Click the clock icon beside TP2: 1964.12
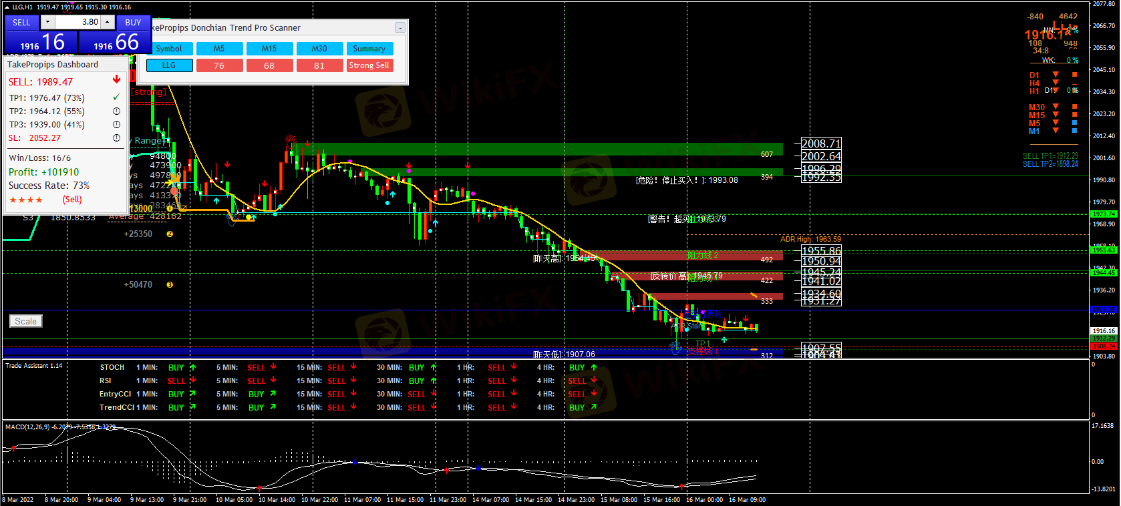 pos(116,111)
